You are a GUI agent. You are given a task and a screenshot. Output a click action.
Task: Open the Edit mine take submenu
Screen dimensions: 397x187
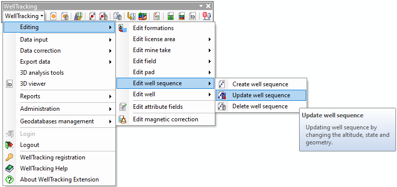[165, 50]
